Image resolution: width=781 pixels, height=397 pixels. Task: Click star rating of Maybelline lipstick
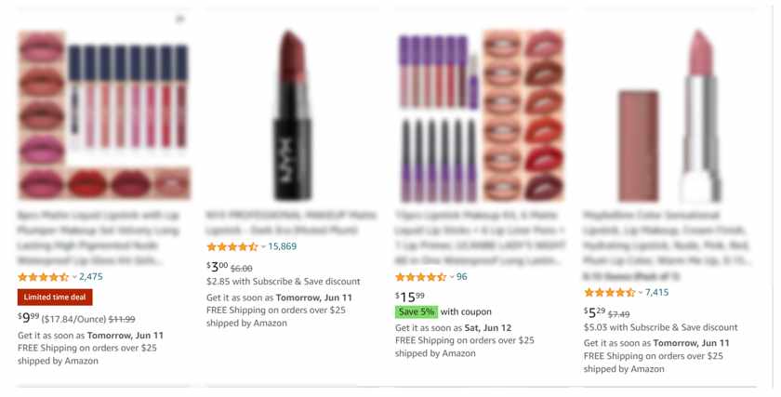click(610, 292)
